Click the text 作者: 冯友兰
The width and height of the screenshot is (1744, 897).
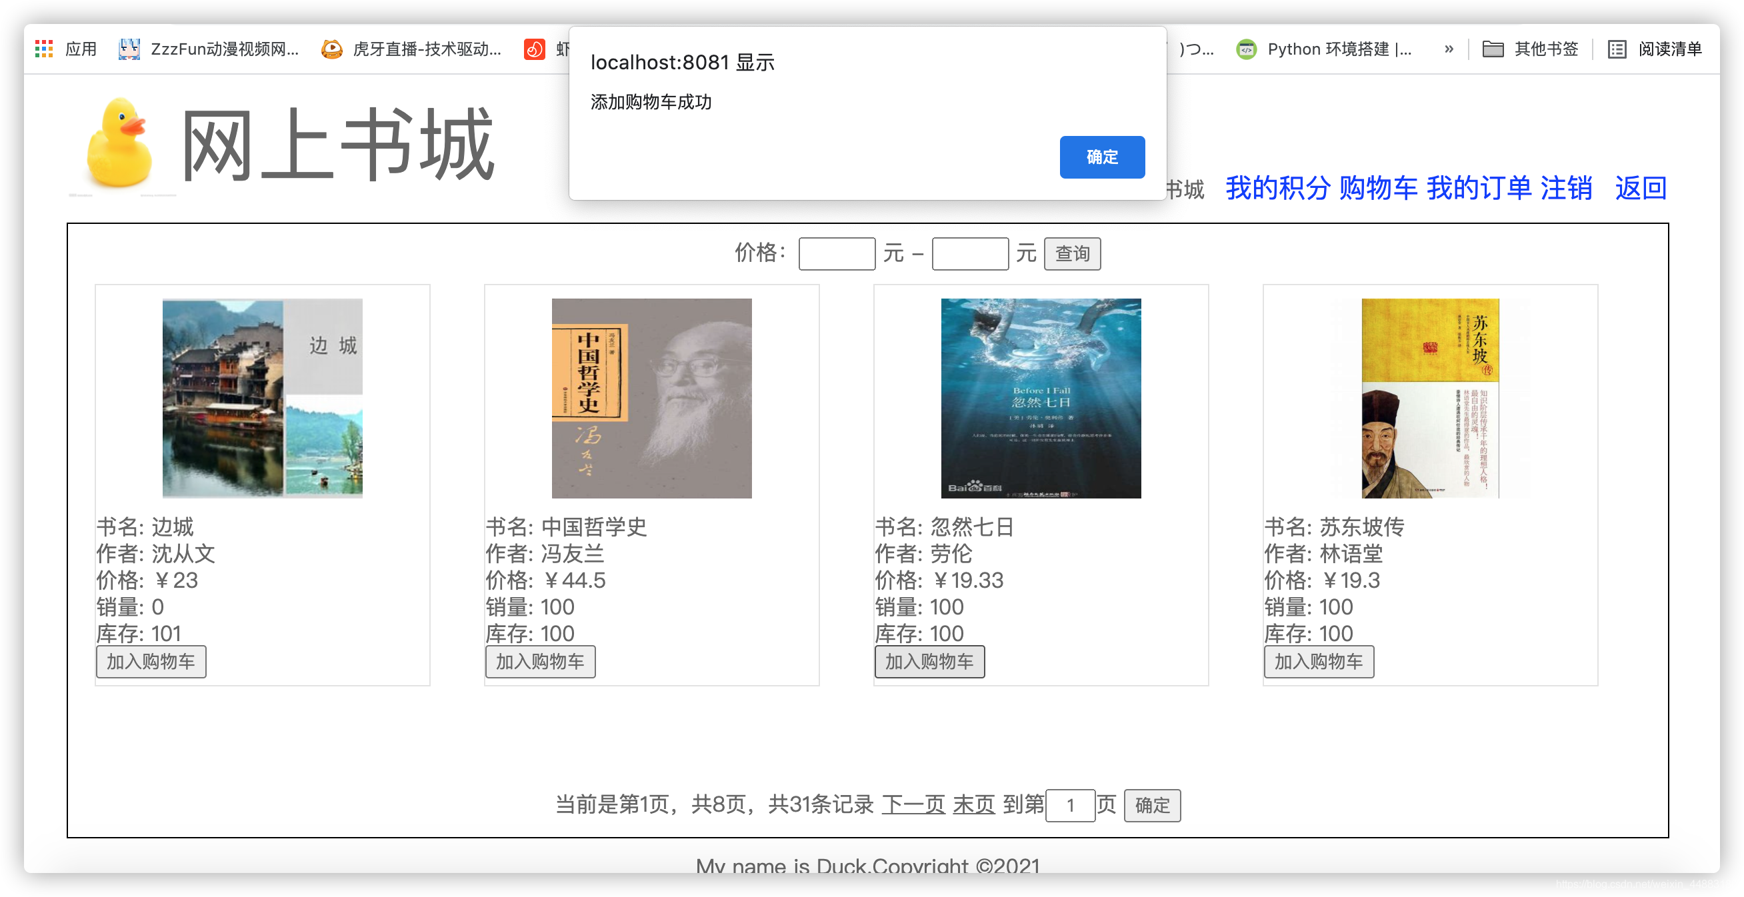pyautogui.click(x=545, y=553)
